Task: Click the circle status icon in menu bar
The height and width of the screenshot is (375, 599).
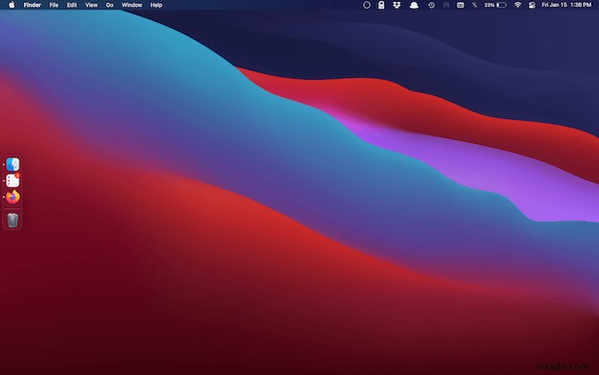Action: tap(366, 5)
